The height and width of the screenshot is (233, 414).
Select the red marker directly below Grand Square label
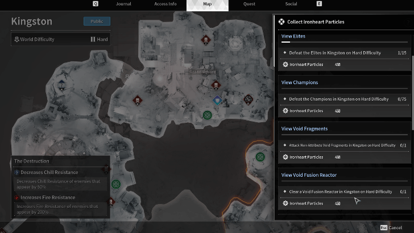[215, 85]
